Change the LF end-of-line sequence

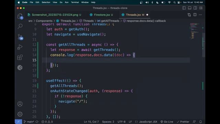[130, 122]
